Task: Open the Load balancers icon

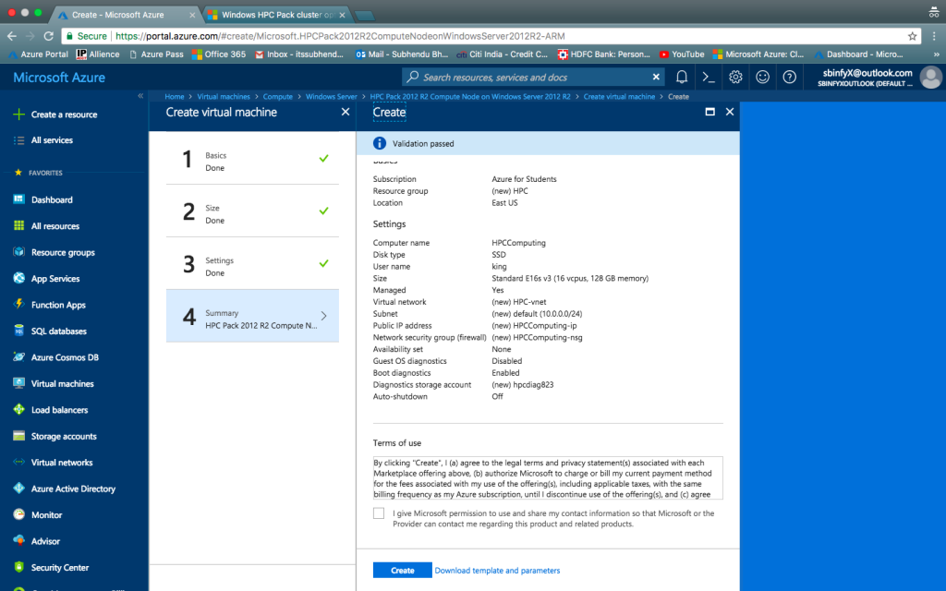Action: coord(18,409)
